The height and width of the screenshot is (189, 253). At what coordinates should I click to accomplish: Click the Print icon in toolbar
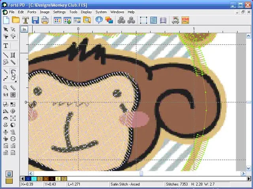(45, 20)
